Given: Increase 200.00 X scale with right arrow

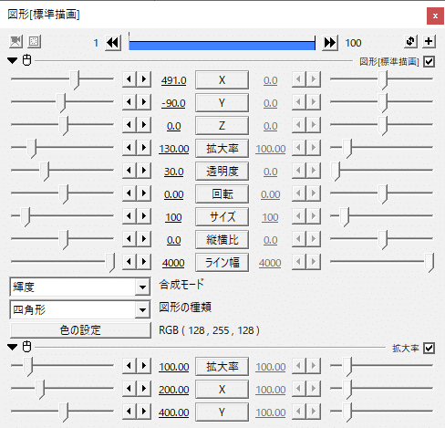Looking at the screenshot, I should (144, 389).
